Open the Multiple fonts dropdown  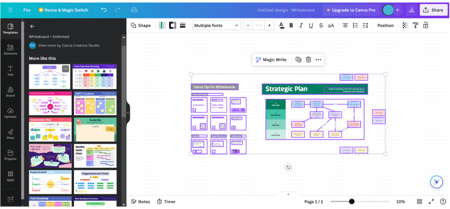coord(216,25)
